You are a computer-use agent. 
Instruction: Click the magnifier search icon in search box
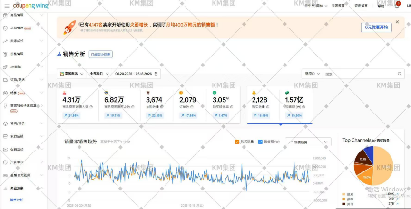(x=400, y=74)
